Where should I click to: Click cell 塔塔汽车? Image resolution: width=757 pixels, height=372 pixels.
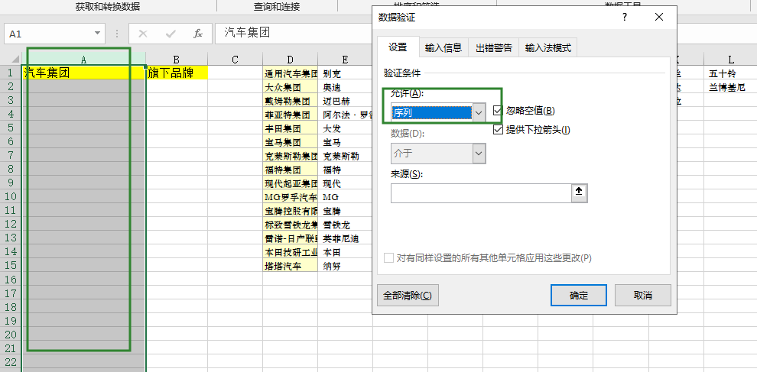[290, 266]
